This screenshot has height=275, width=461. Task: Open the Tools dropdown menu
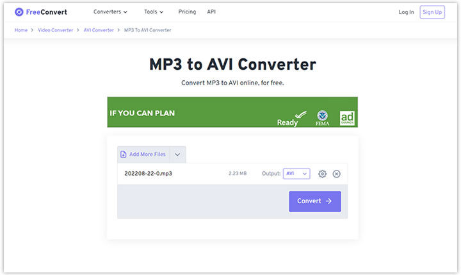click(x=154, y=12)
